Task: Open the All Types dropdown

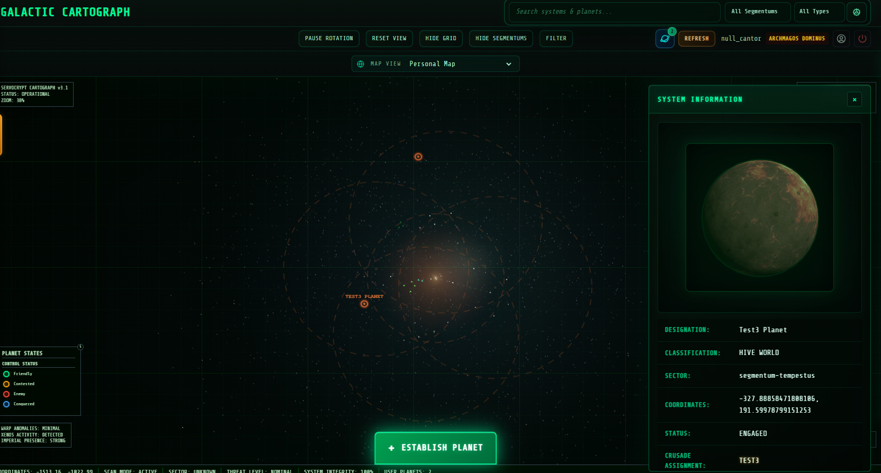Action: [819, 12]
